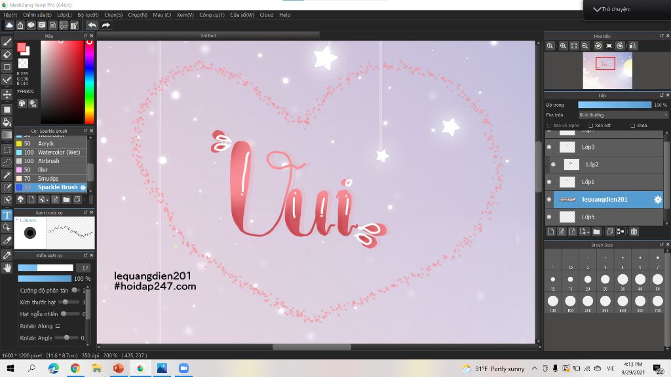
Task: Click fit-to-window icon in navigator
Action: [x=574, y=46]
